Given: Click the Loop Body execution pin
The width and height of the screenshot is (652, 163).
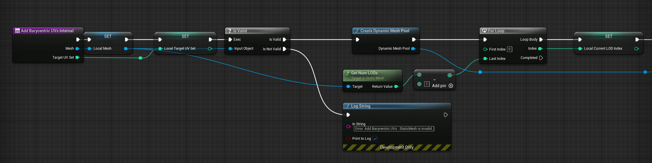Looking at the screenshot, I should point(541,40).
